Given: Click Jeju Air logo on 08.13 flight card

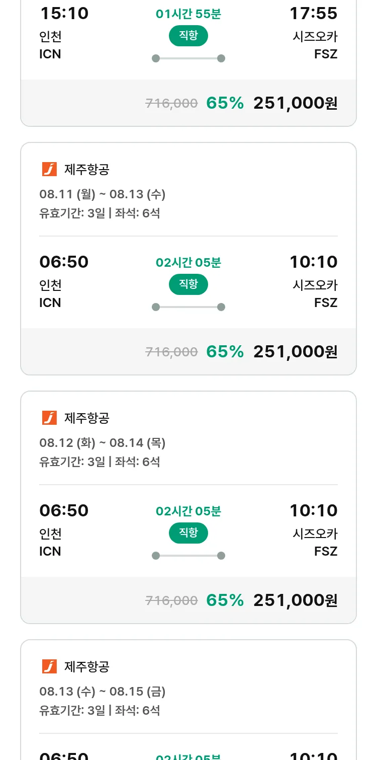Looking at the screenshot, I should [x=49, y=666].
